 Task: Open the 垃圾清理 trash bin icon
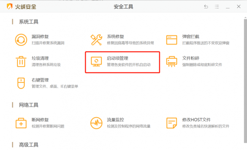pos(21,62)
